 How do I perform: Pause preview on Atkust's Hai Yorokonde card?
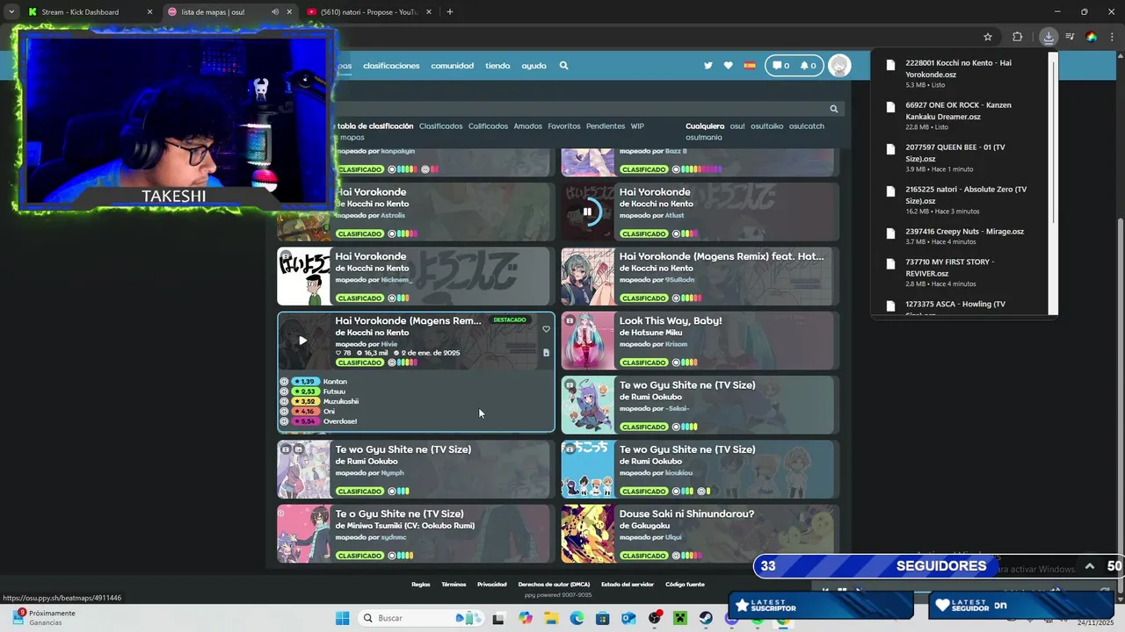587,212
